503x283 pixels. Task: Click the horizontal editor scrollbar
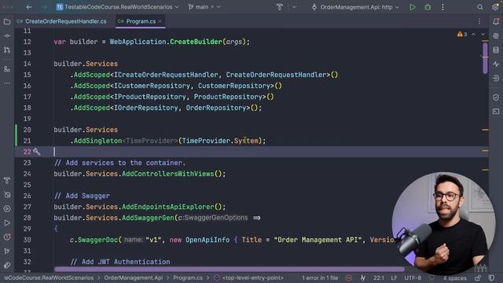tap(229, 269)
